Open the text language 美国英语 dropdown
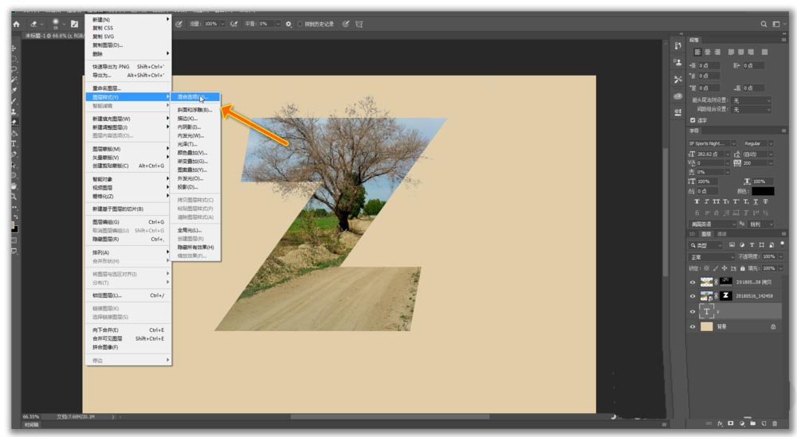This screenshot has width=797, height=437. [x=712, y=224]
